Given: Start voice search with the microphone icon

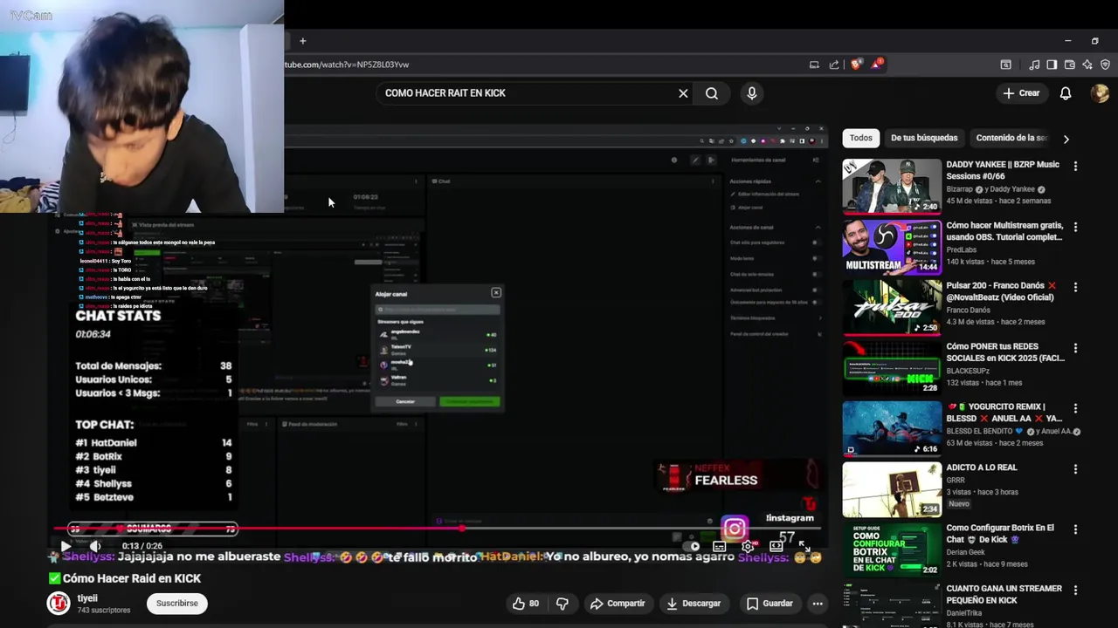Looking at the screenshot, I should [752, 93].
